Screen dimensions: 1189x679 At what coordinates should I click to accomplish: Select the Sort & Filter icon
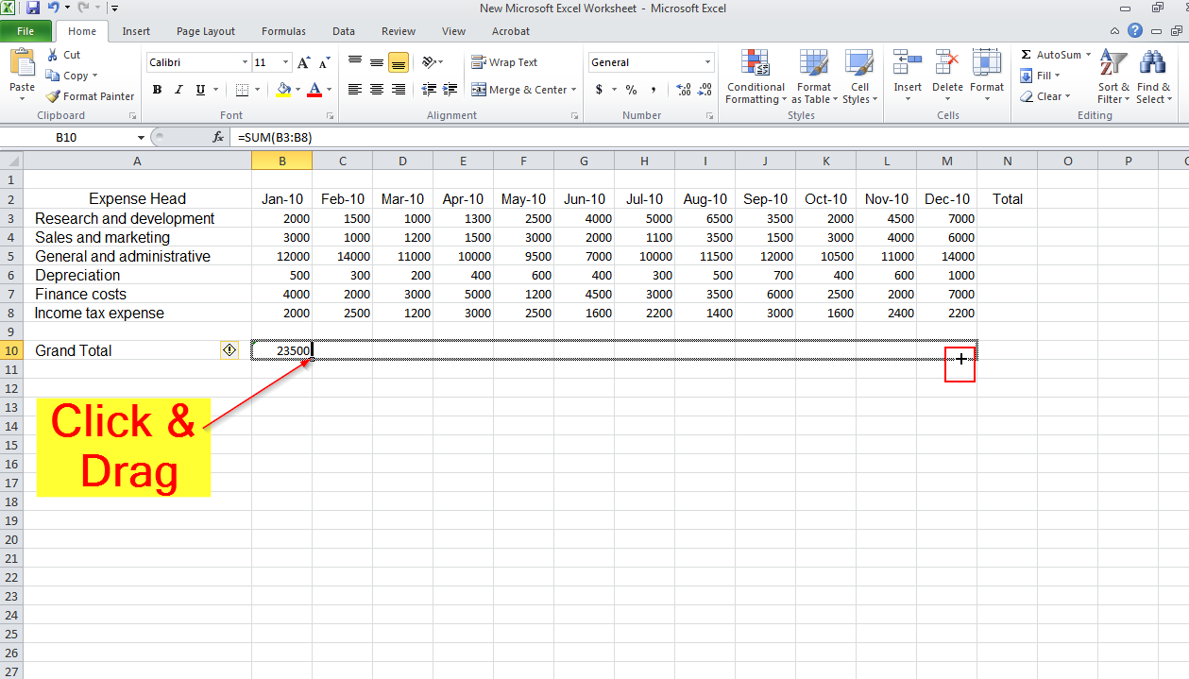(x=1113, y=64)
